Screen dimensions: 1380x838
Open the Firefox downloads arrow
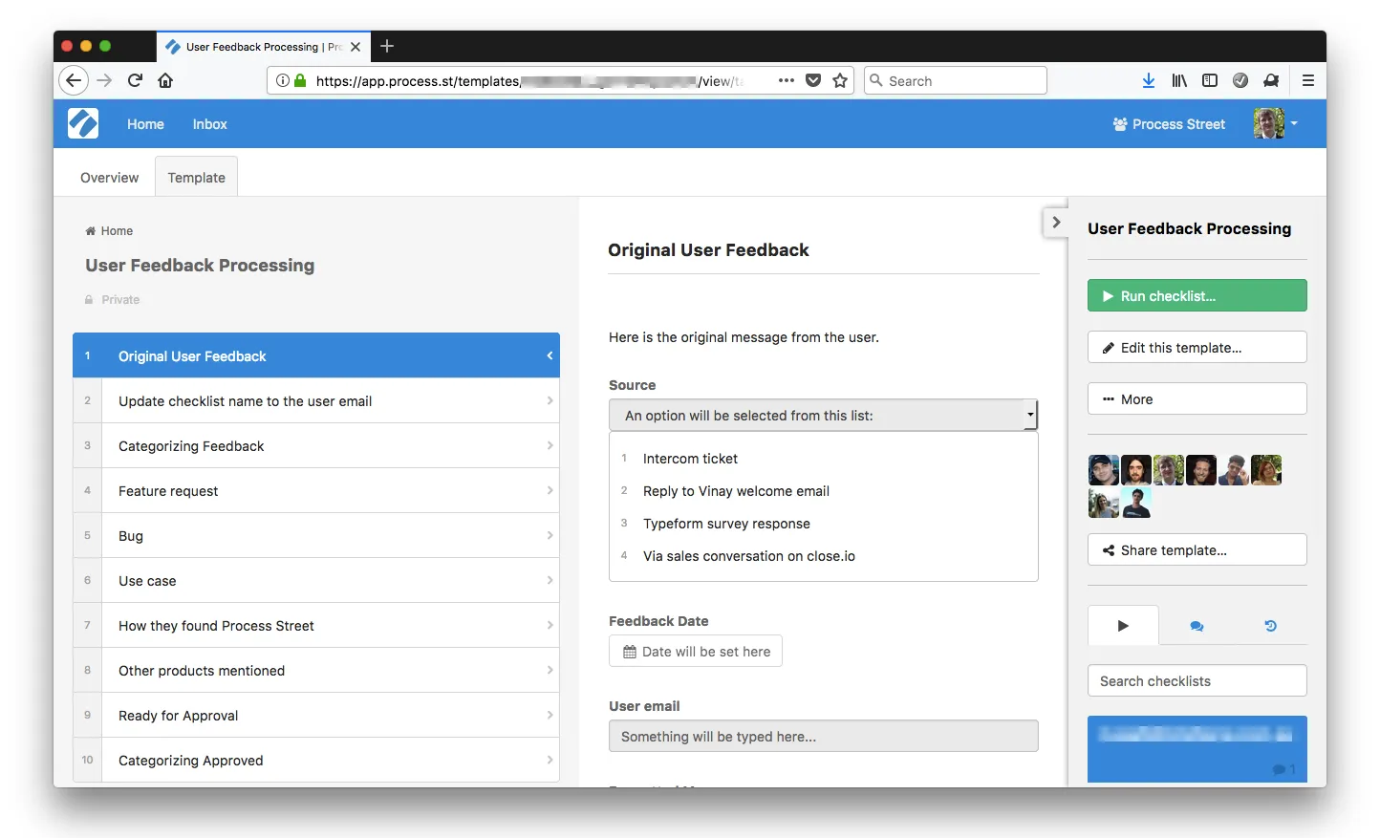pyautogui.click(x=1149, y=81)
